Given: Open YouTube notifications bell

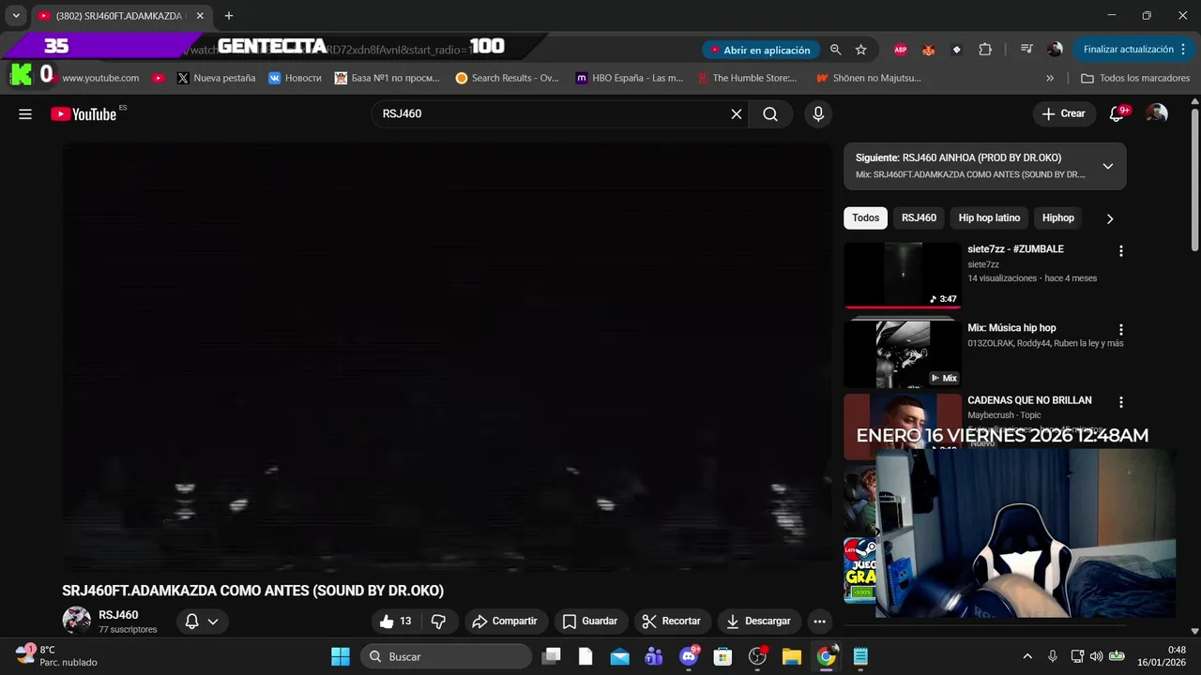Looking at the screenshot, I should (x=1117, y=113).
